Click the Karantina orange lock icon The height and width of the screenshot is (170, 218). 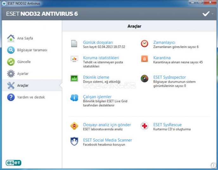(x=144, y=59)
